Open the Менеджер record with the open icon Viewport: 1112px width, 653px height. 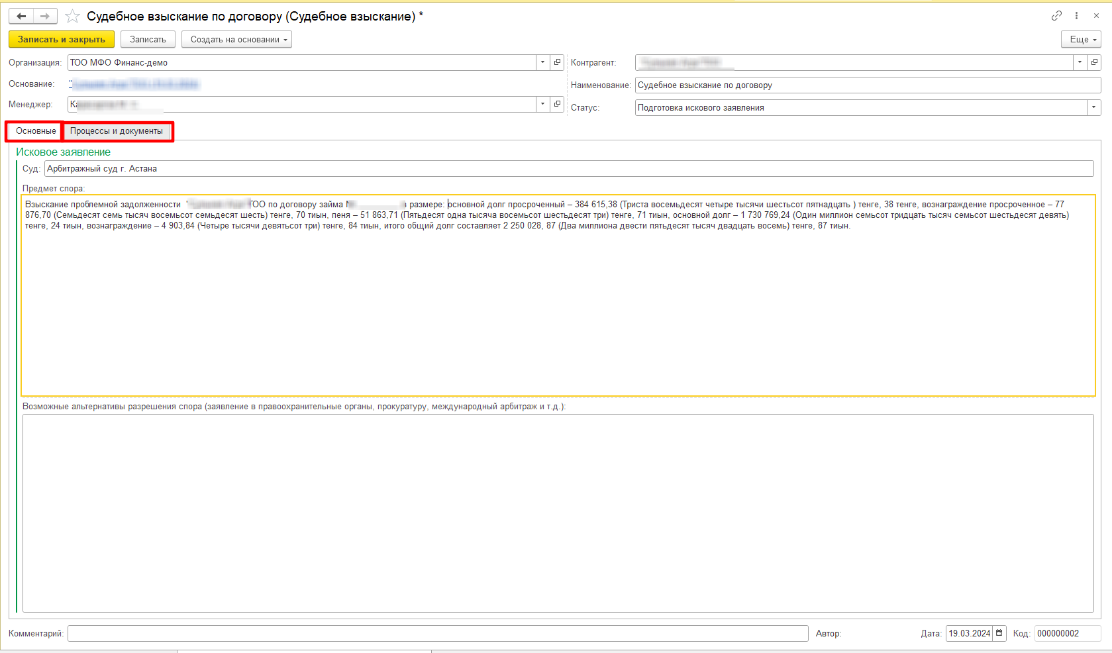[557, 104]
